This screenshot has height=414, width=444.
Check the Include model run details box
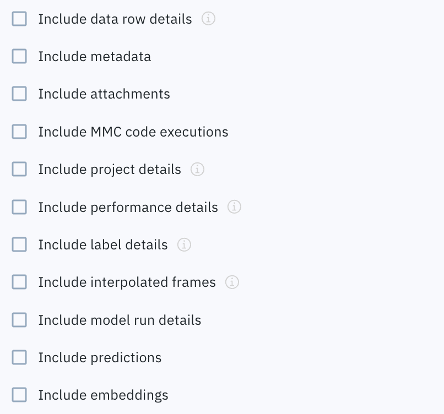tap(19, 320)
